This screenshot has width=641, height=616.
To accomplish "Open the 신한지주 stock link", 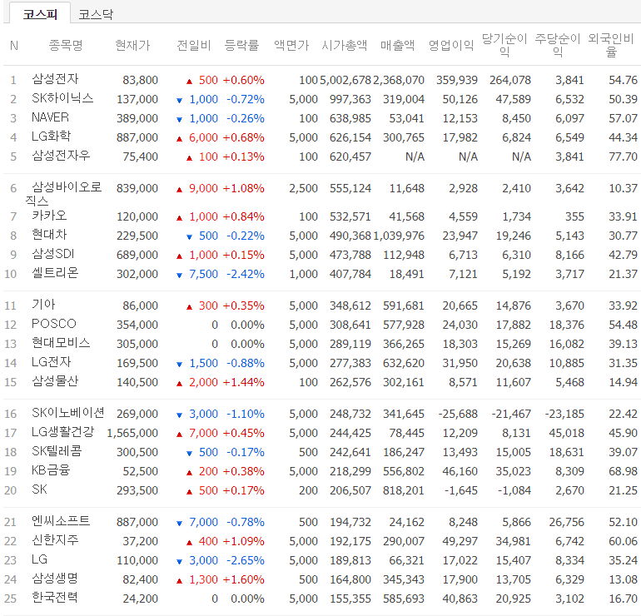I will [x=55, y=540].
